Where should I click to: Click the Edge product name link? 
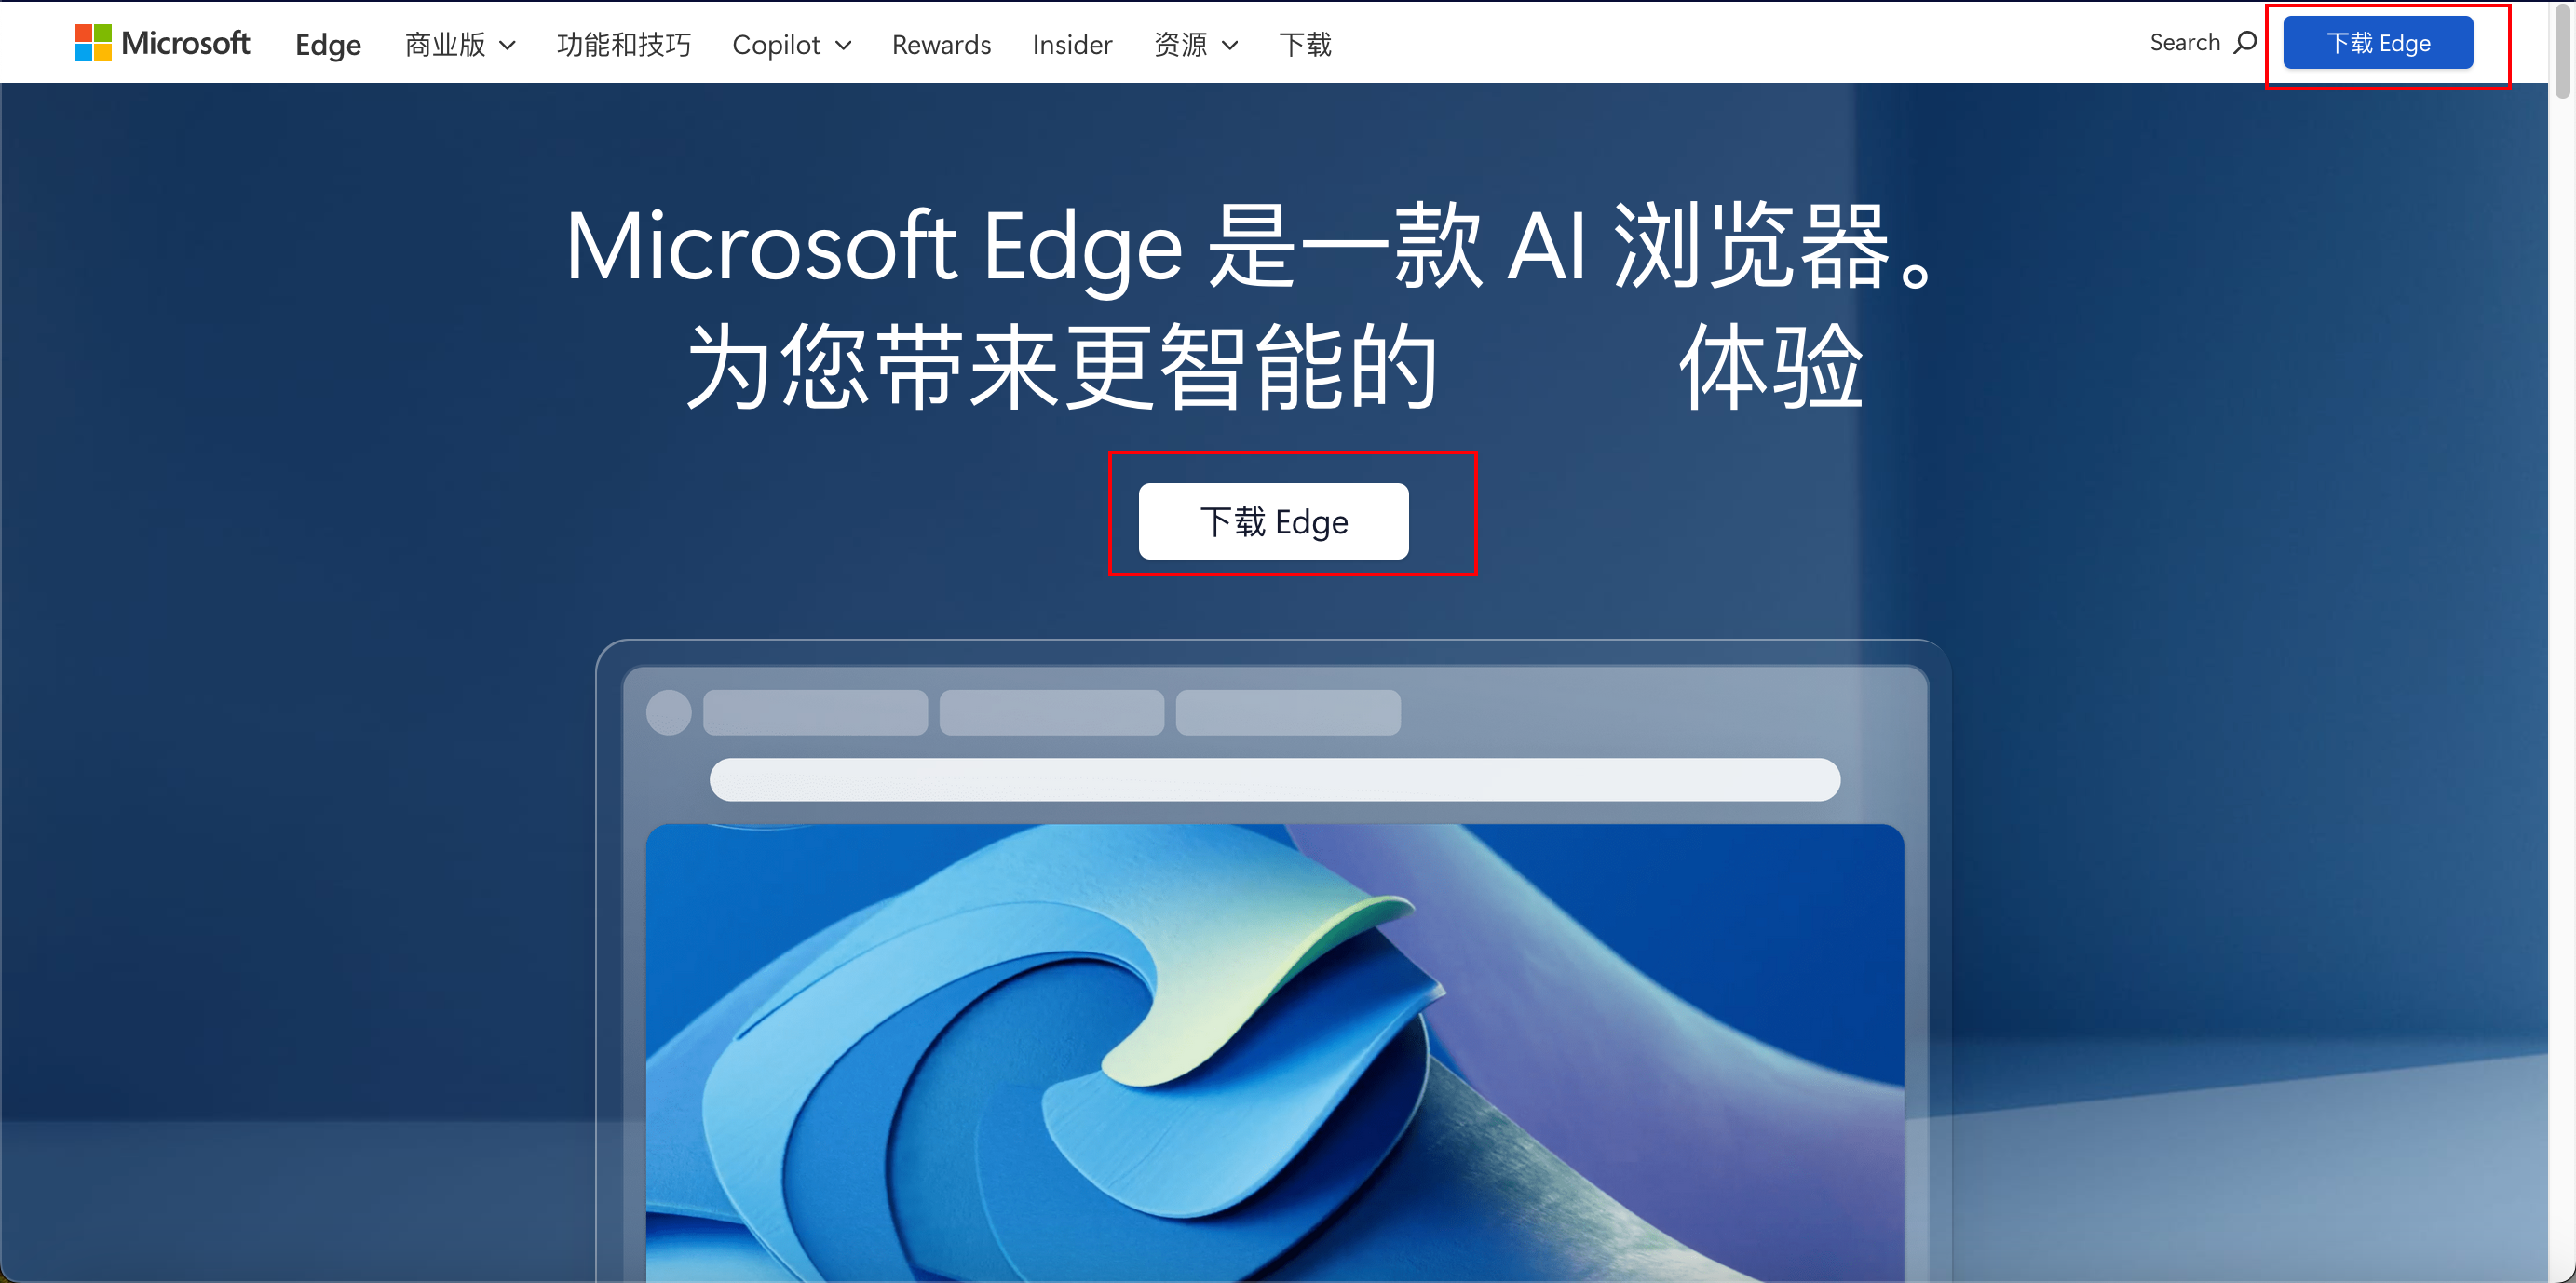[329, 45]
